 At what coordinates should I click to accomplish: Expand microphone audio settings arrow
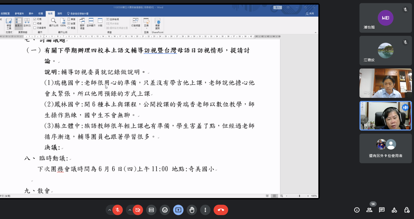coord(110,210)
